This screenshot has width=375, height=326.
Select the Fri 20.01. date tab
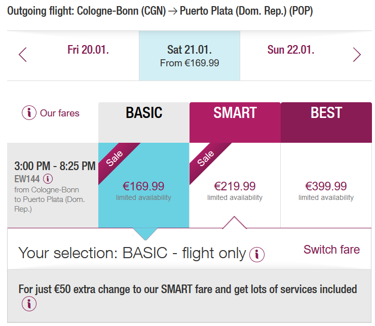[x=88, y=55]
